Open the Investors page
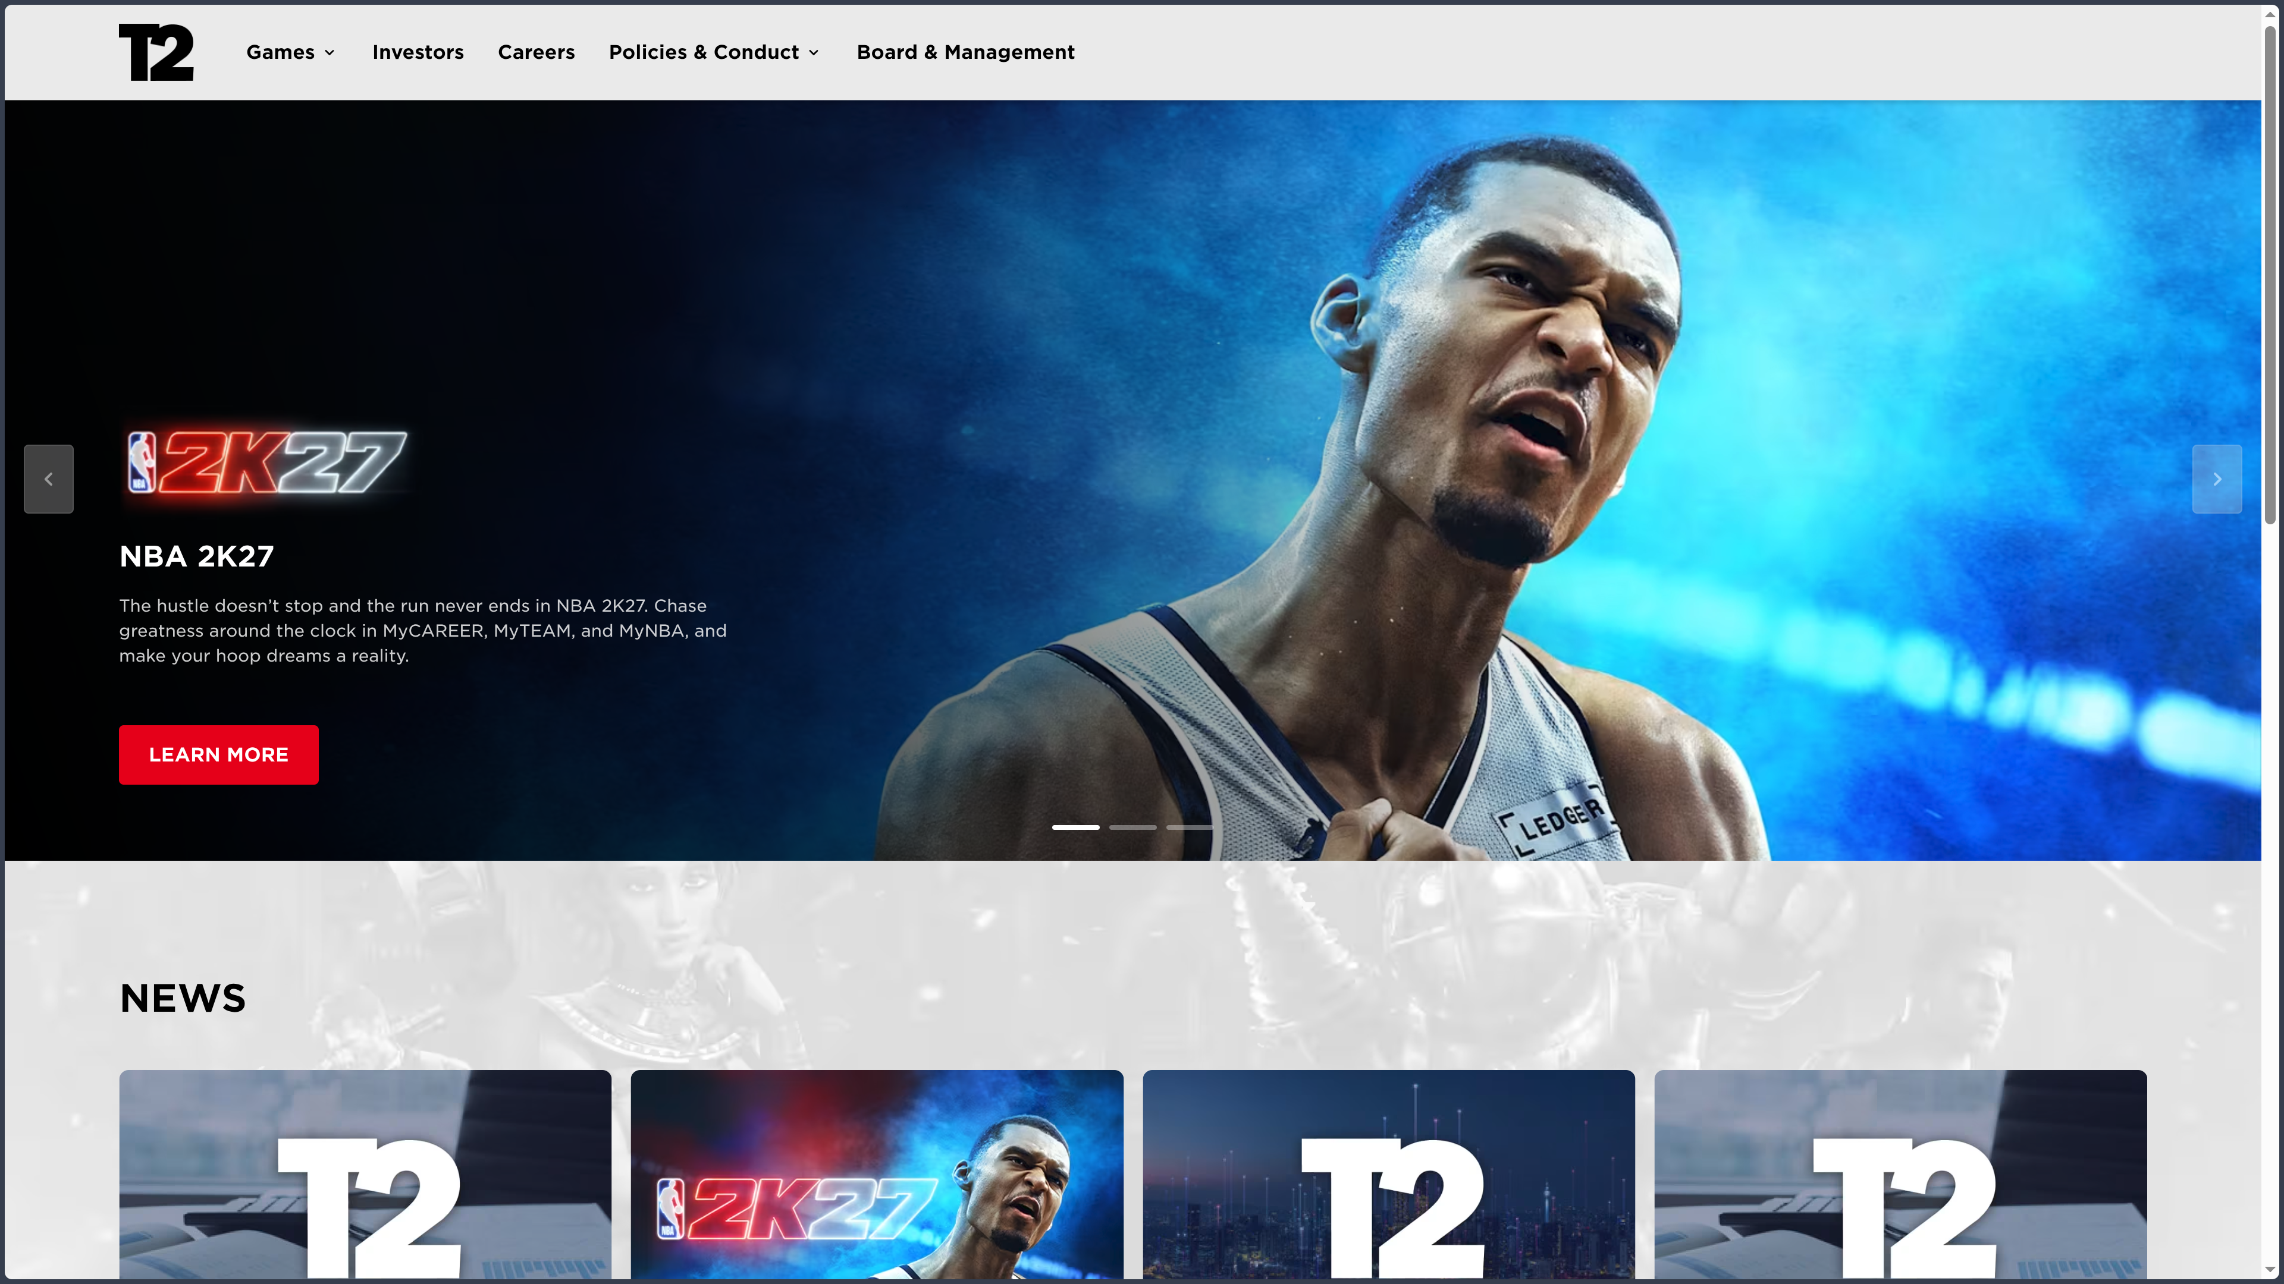 point(418,52)
